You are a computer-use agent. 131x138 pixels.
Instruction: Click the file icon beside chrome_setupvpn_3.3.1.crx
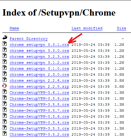[4, 44]
